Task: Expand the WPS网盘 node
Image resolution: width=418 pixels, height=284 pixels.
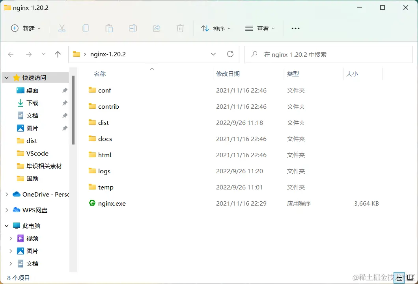Action: pos(7,210)
